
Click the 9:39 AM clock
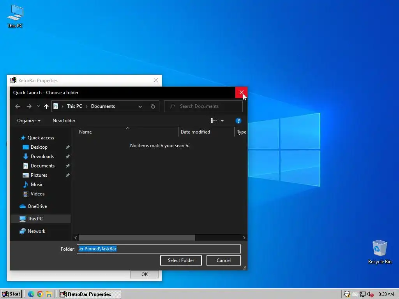386,294
